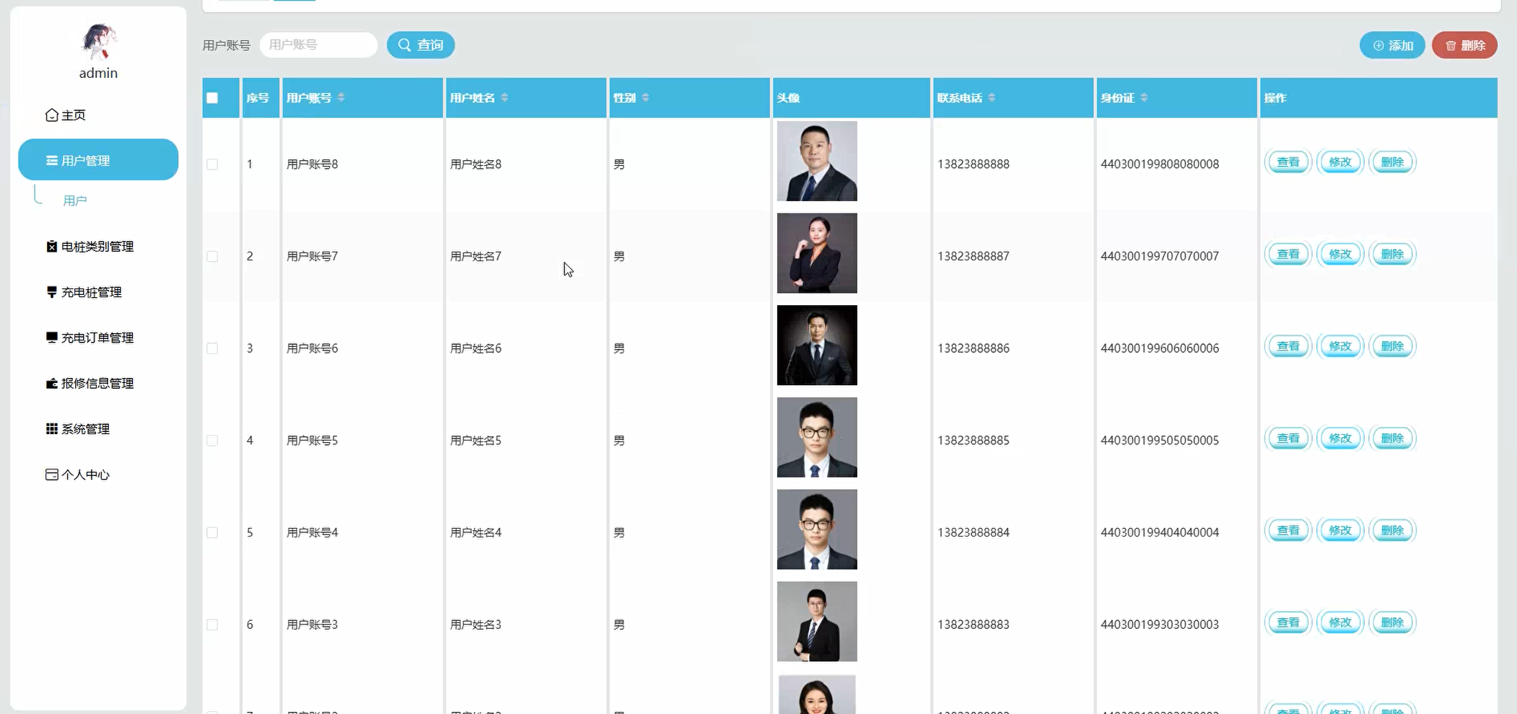Click phone number 13823888884
The image size is (1517, 714).
click(x=974, y=532)
